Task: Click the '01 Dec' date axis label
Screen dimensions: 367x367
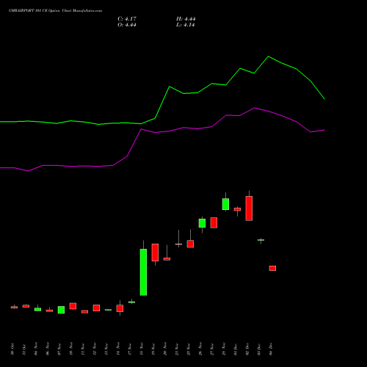Action: 236,349
